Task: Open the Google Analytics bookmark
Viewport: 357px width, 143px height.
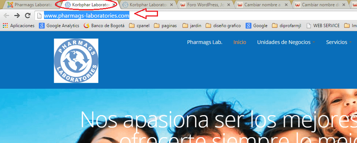Action: coord(59,26)
